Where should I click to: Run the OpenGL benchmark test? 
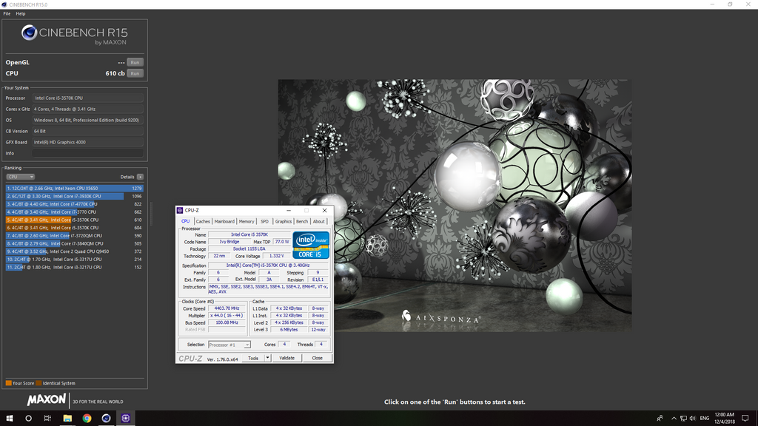[x=135, y=62]
